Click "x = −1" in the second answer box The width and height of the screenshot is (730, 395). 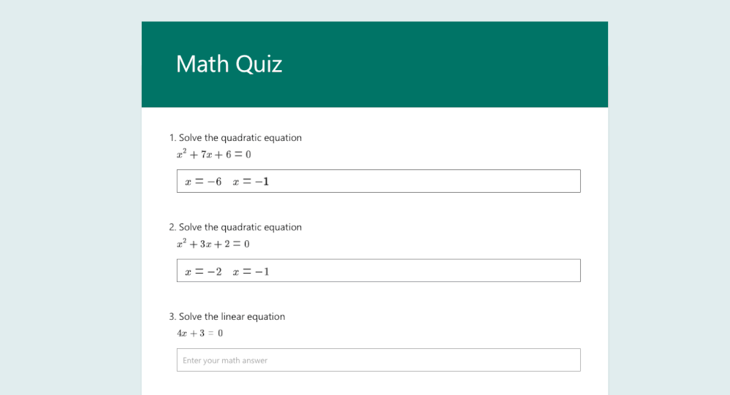[x=251, y=272]
